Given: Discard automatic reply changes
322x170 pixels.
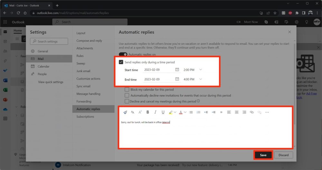Looking at the screenshot, I should pyautogui.click(x=283, y=155).
